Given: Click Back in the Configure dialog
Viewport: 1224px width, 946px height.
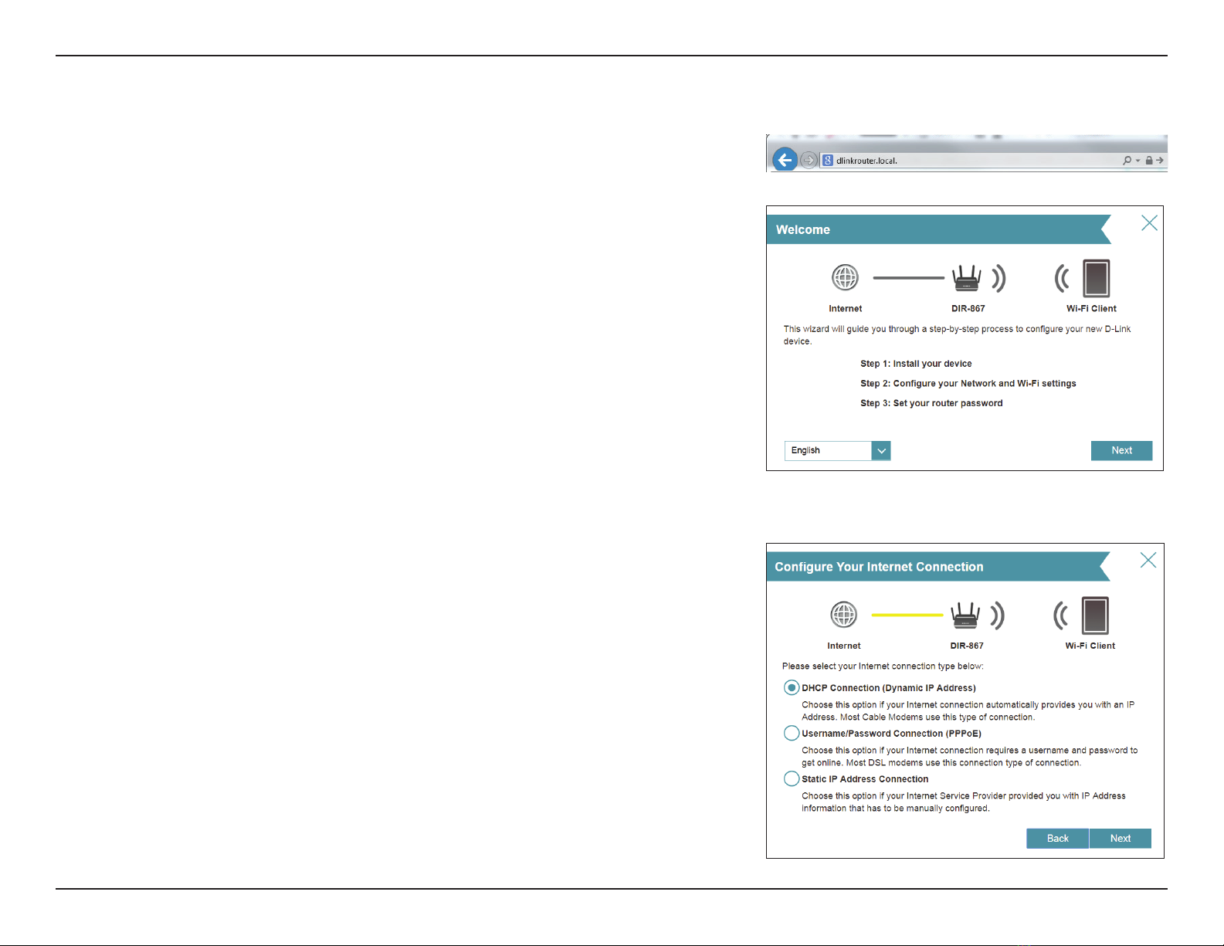Looking at the screenshot, I should pos(1057,839).
